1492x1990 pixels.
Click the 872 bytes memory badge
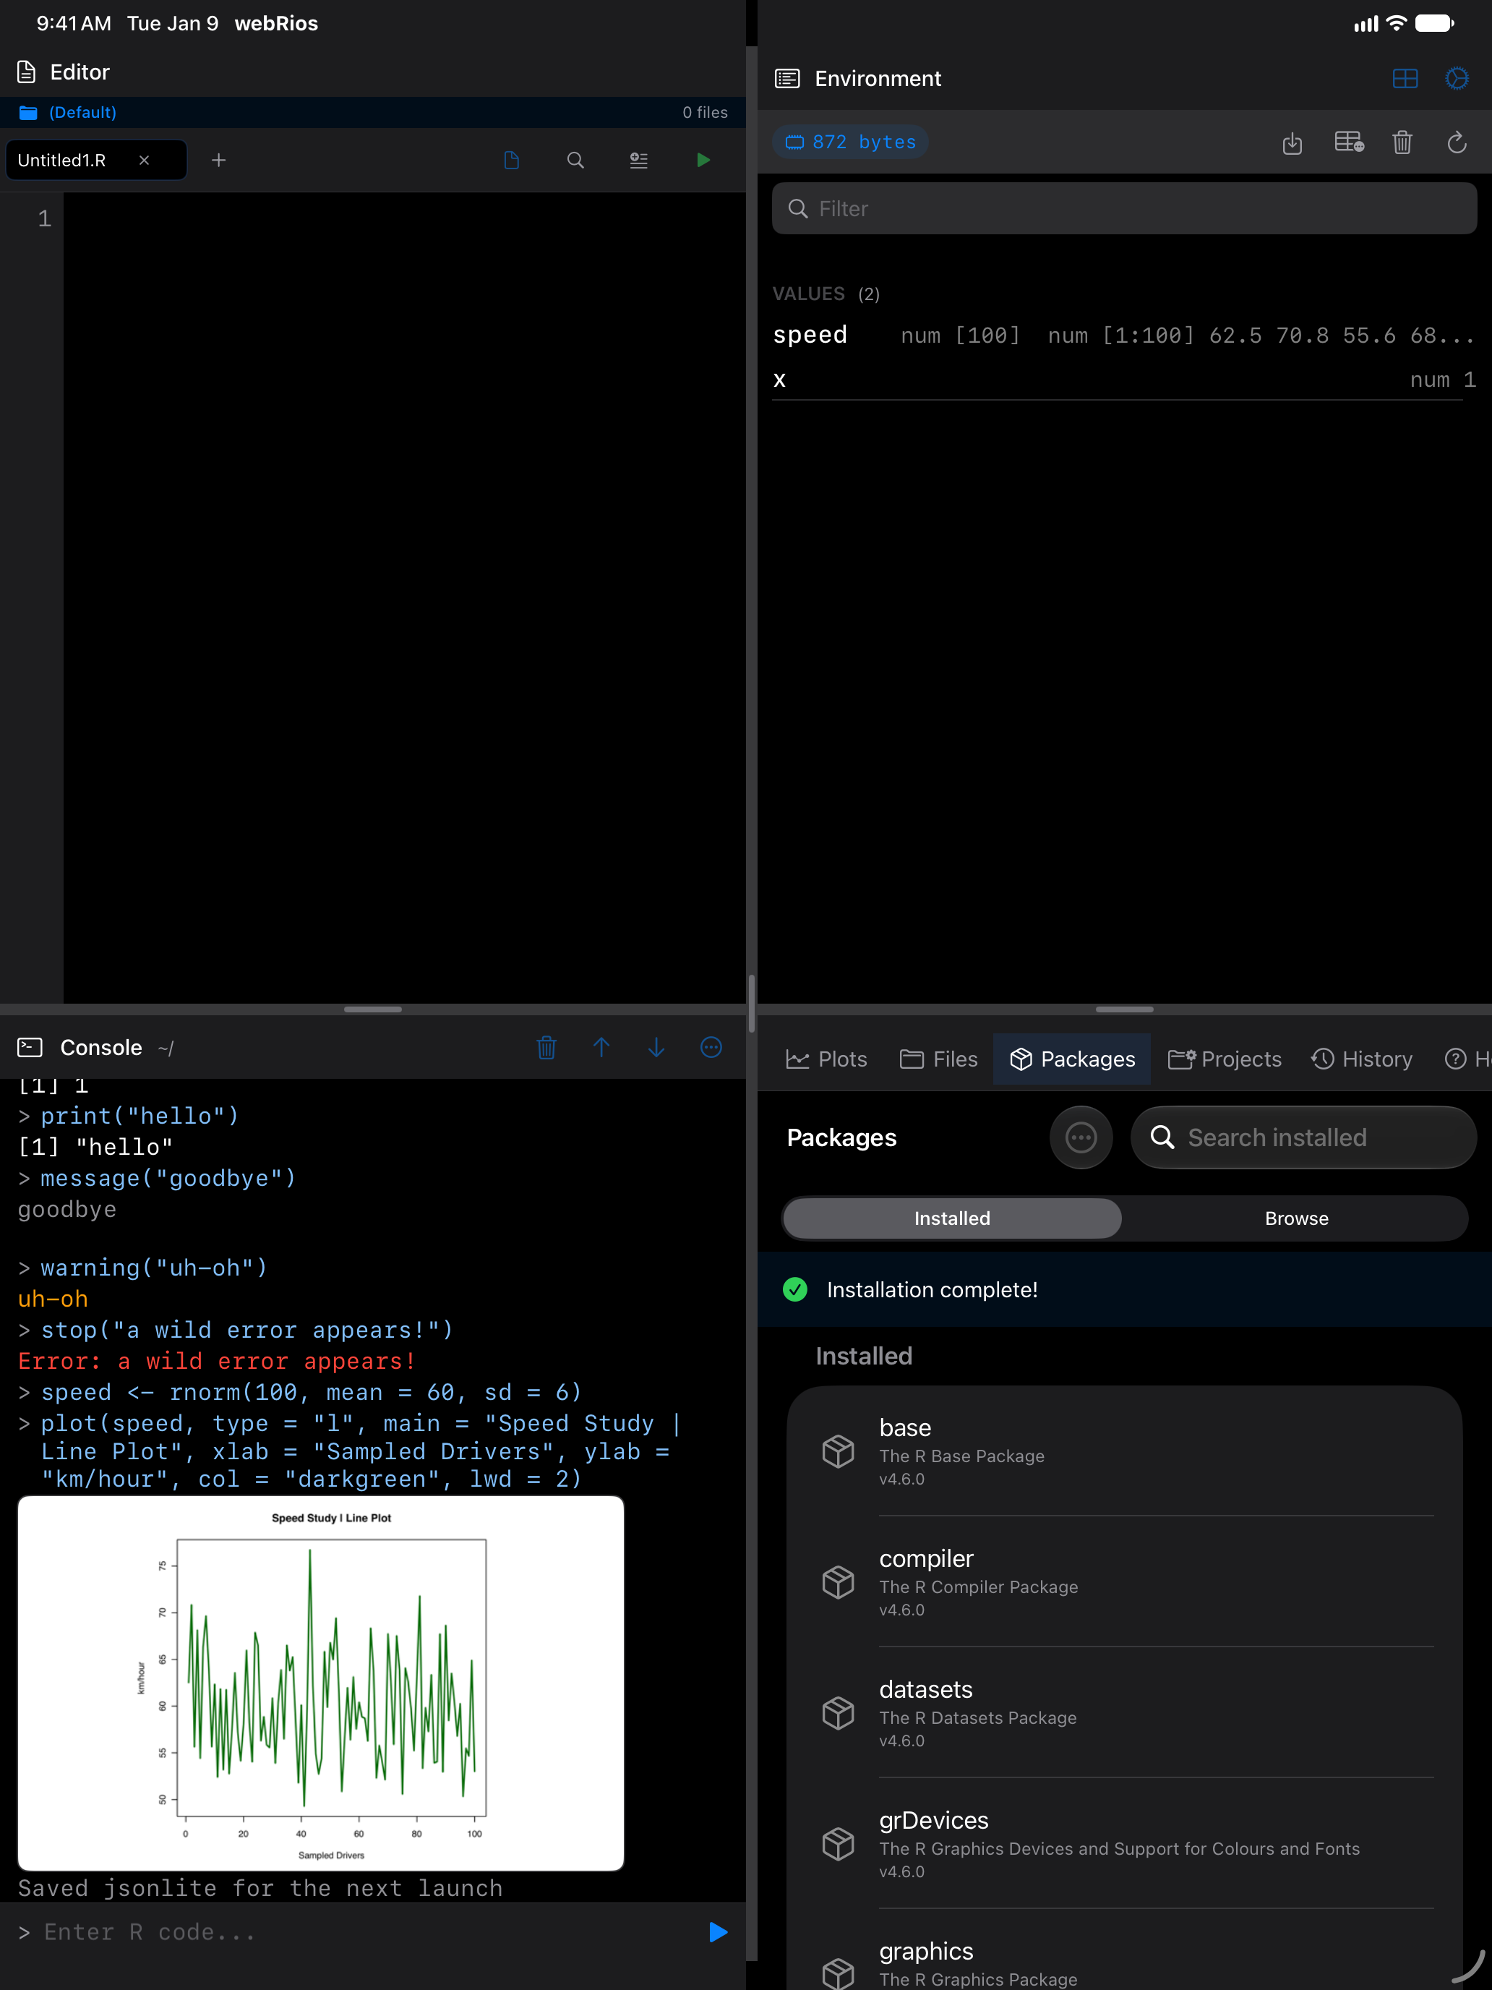[851, 142]
